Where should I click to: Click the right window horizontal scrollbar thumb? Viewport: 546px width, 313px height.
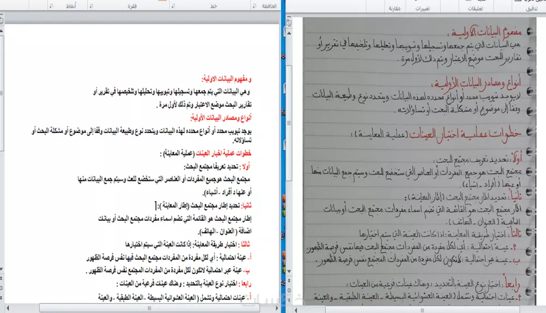(x=423, y=310)
